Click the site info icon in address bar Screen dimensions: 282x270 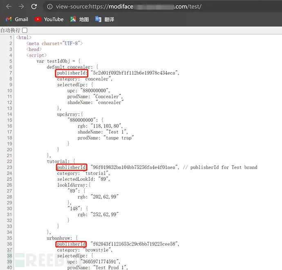[50, 7]
